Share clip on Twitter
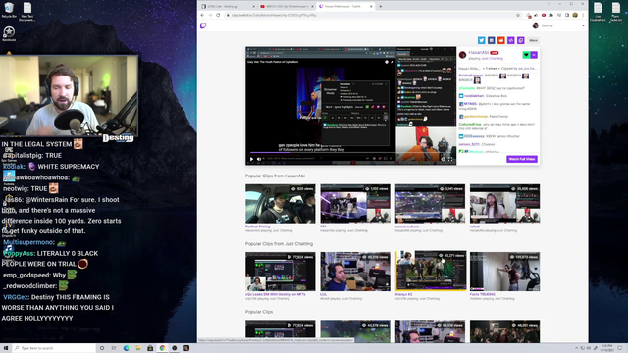The image size is (628, 353). (x=482, y=40)
